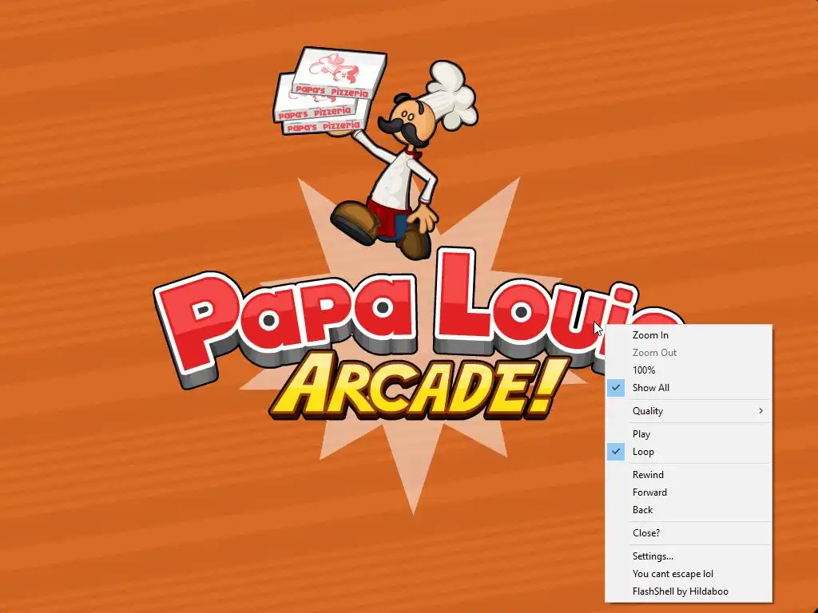Screen dimensions: 818x613
Task: Toggle the Show All checked option
Action: pyautogui.click(x=688, y=388)
